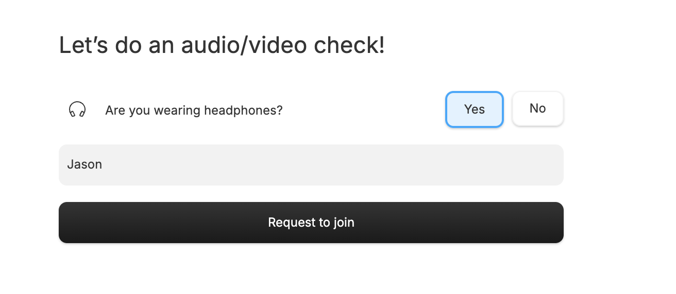
Task: Select No for wearing headphones
Action: [537, 108]
